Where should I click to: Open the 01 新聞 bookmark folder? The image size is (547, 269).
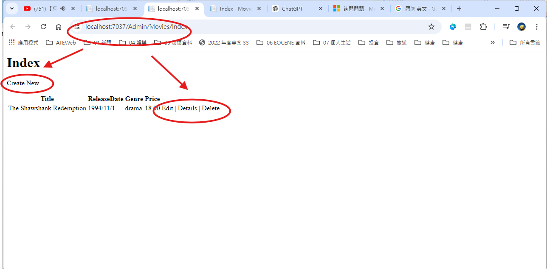pos(98,42)
